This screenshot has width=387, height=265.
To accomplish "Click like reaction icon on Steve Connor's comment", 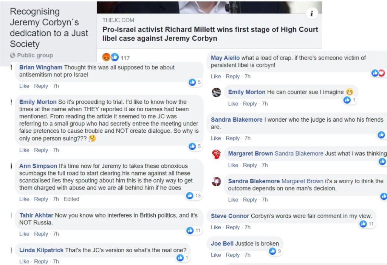I will click(364, 224).
